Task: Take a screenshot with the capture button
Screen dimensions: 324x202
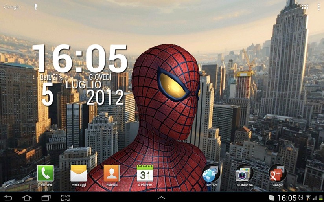Action: pyautogui.click(x=65, y=198)
